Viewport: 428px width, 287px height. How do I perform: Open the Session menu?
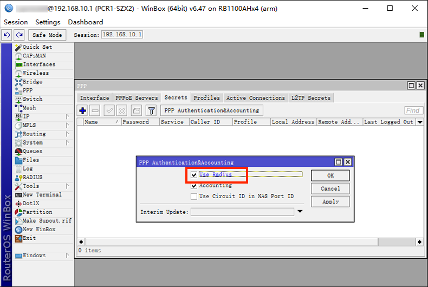point(16,22)
